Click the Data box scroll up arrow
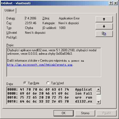 coord(98,89)
